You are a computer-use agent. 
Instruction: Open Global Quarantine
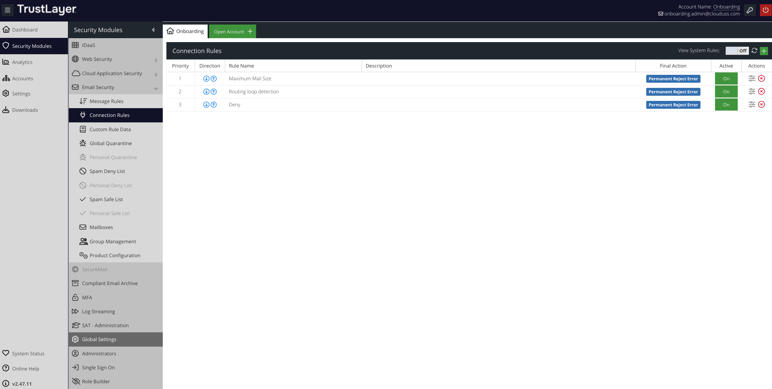pos(116,143)
